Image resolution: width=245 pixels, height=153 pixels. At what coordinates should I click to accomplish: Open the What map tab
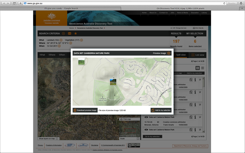click(42, 55)
